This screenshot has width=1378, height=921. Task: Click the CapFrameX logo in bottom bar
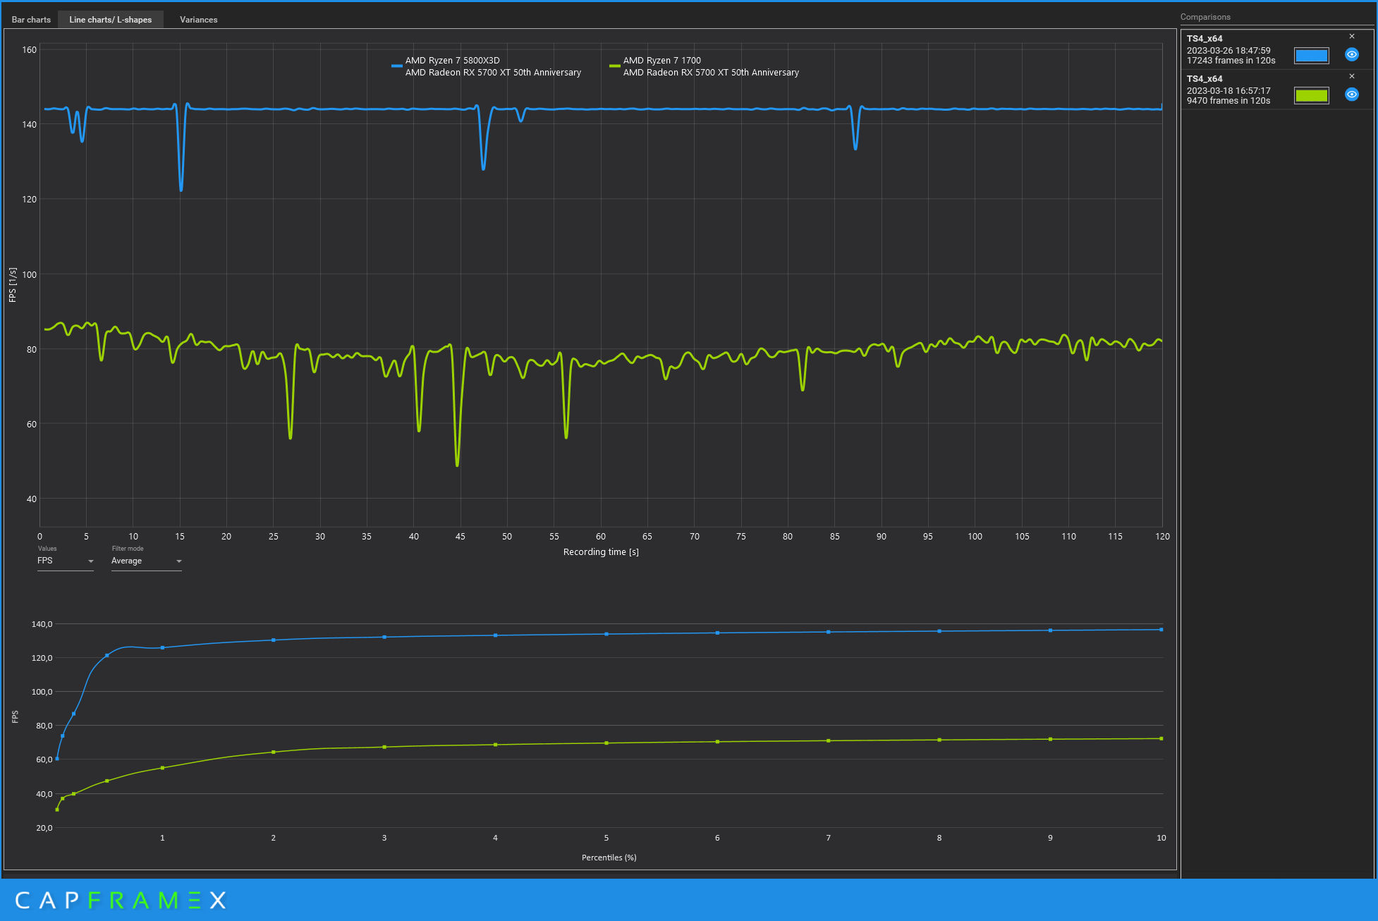[x=120, y=900]
